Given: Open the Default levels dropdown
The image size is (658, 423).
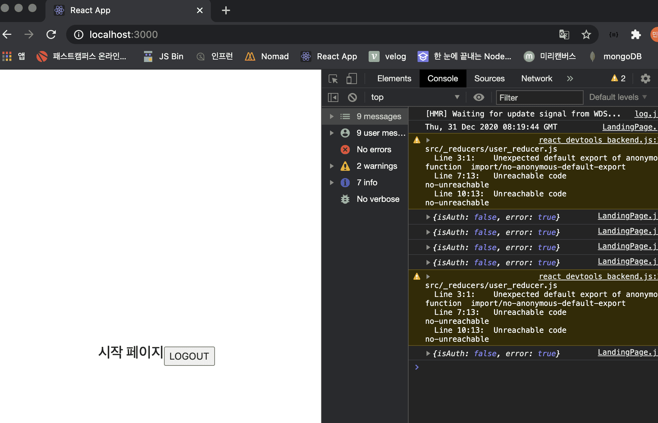Looking at the screenshot, I should [x=618, y=97].
